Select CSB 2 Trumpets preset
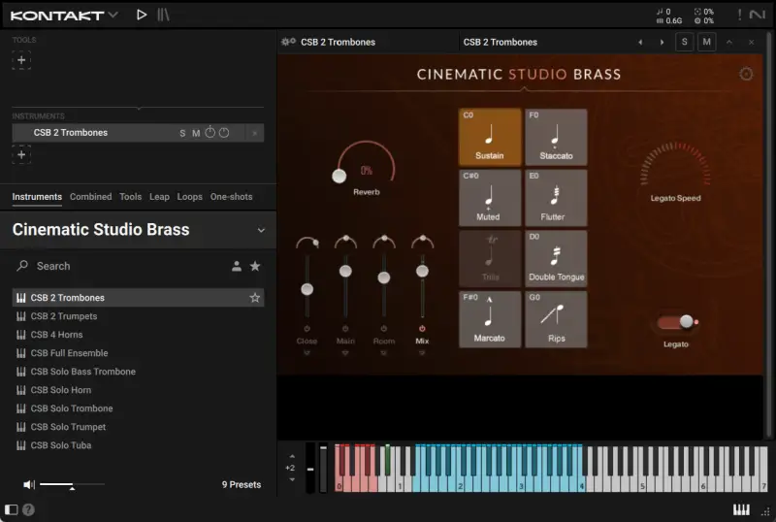 [x=138, y=316]
